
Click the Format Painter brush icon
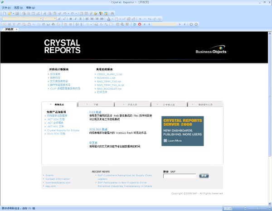pyautogui.click(x=60, y=13)
